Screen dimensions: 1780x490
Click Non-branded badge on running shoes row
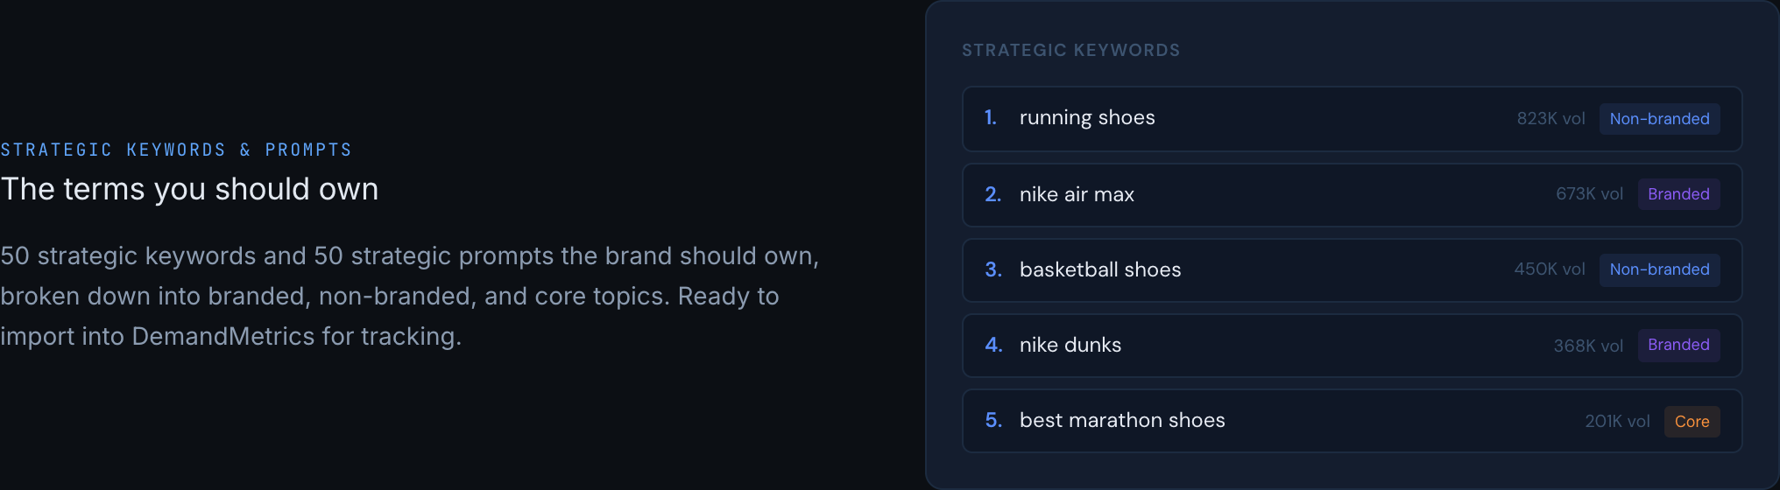coord(1659,119)
